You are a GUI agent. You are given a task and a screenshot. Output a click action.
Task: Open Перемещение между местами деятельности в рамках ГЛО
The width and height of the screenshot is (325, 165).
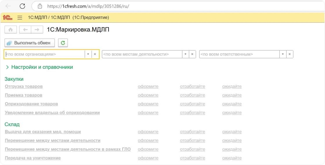pos(68,149)
